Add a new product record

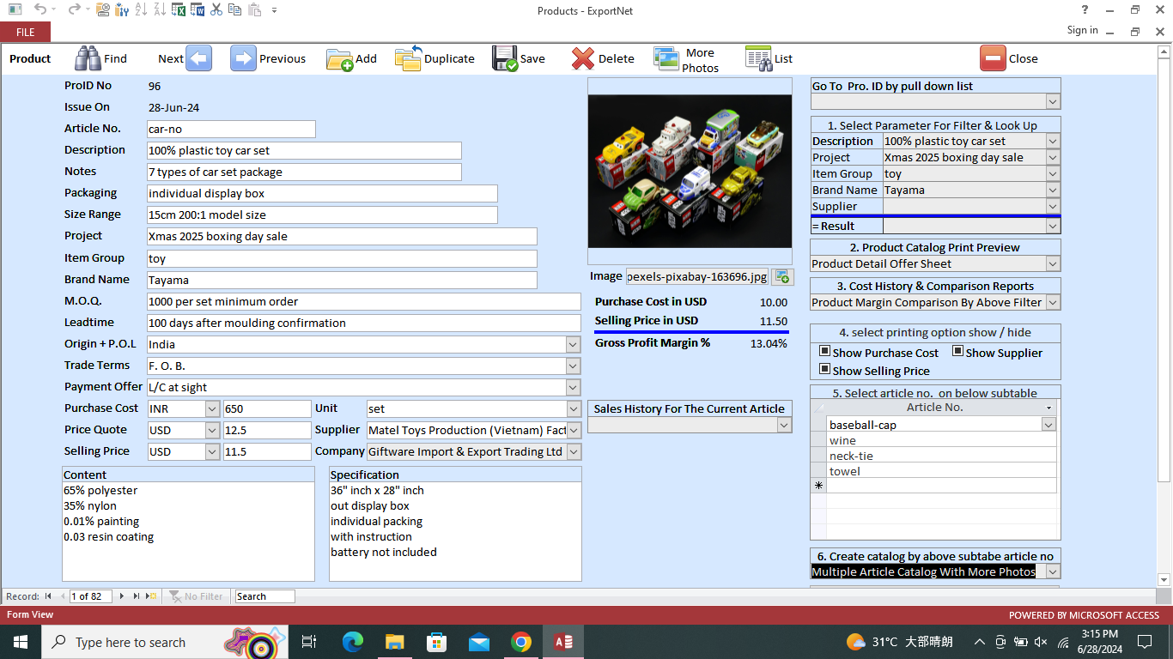(x=339, y=59)
